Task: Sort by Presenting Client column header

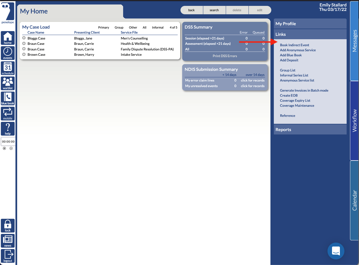Action: 87,32
